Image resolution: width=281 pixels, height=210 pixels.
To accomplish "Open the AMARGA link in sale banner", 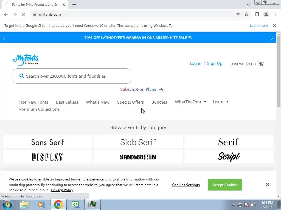I will click(133, 38).
